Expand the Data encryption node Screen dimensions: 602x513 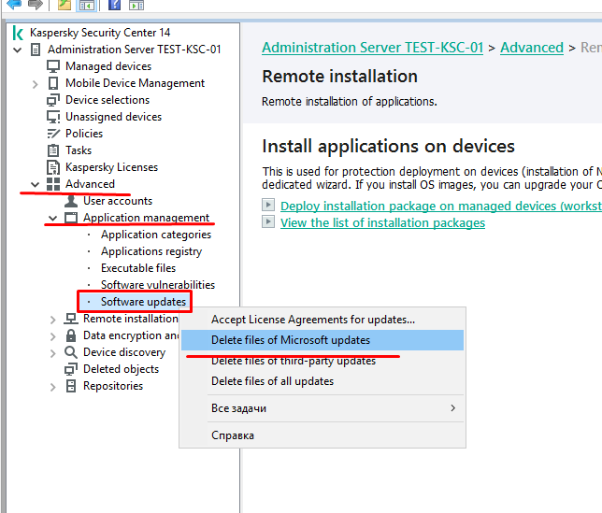[52, 336]
